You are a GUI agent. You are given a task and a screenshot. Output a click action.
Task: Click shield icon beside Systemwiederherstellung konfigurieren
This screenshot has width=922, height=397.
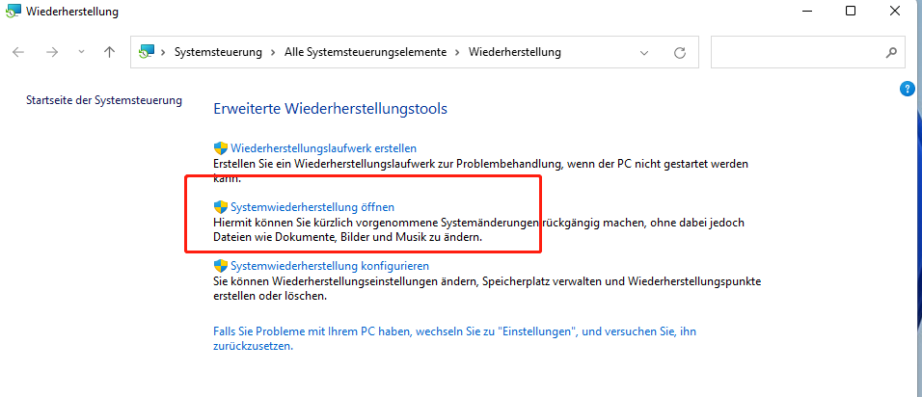point(220,265)
